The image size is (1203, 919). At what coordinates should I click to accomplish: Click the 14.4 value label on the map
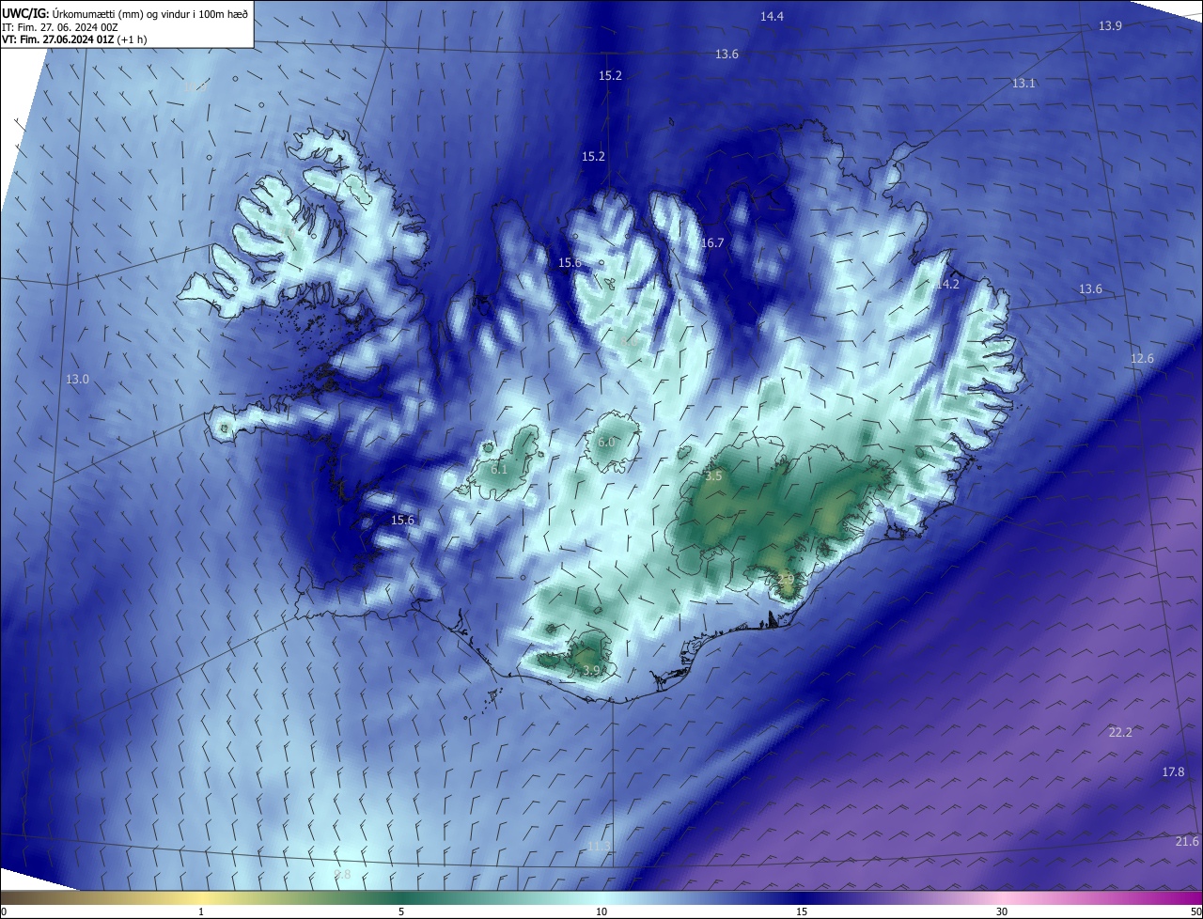(x=772, y=17)
